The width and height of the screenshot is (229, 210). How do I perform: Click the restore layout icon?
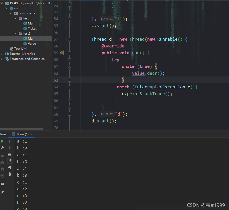(x=2, y=184)
